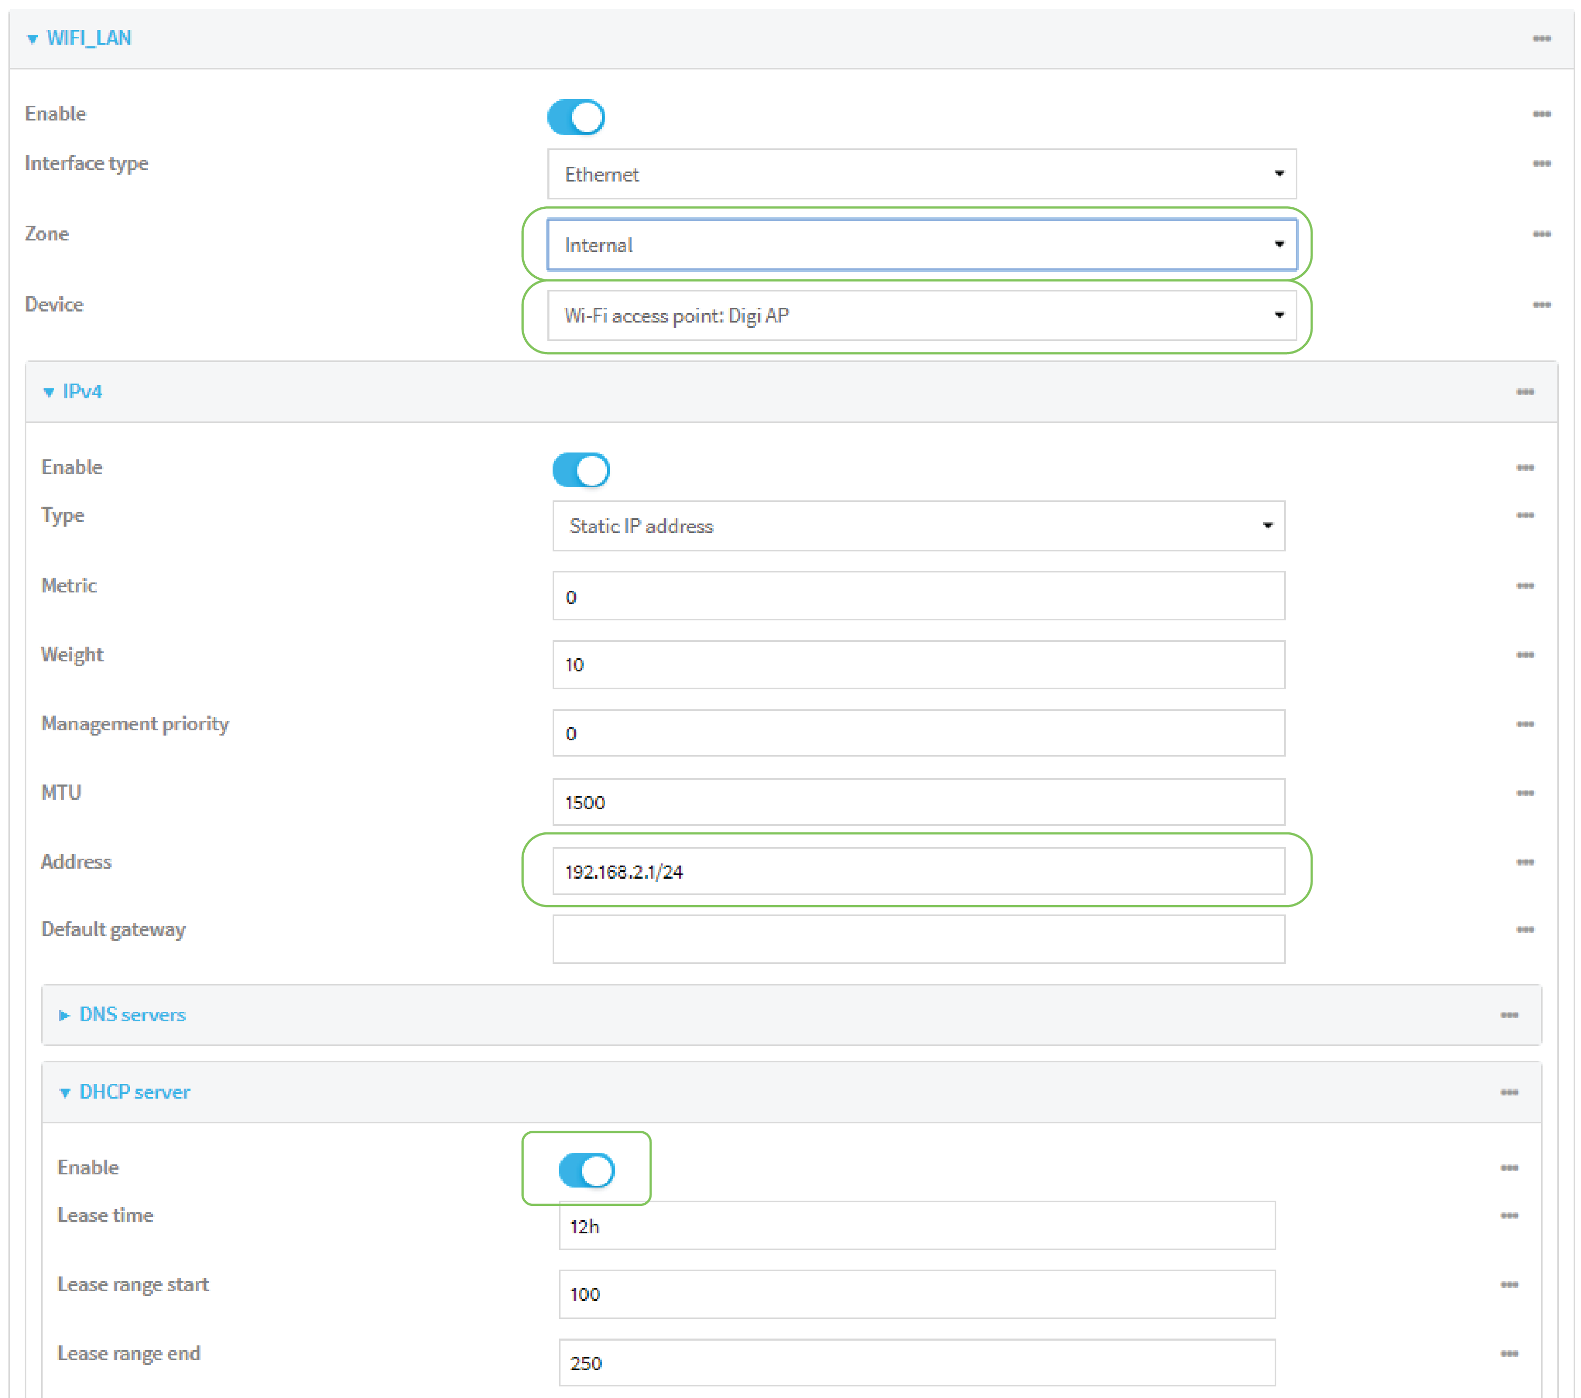Open the options menu icon for Zone row
1581x1398 pixels.
(1541, 234)
